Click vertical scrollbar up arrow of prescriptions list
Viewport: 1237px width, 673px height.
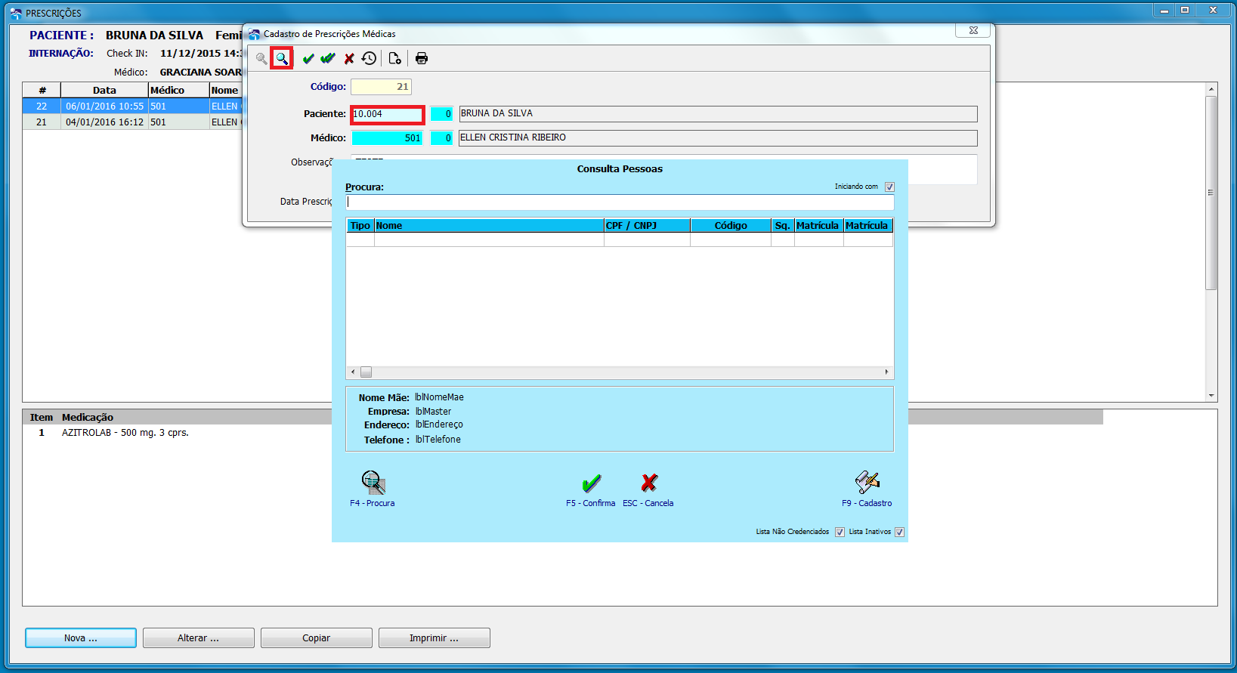pos(1211,89)
